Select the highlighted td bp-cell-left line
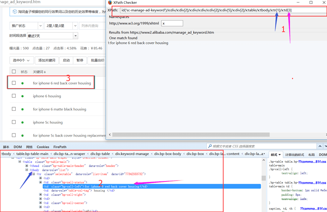 click(x=152, y=186)
